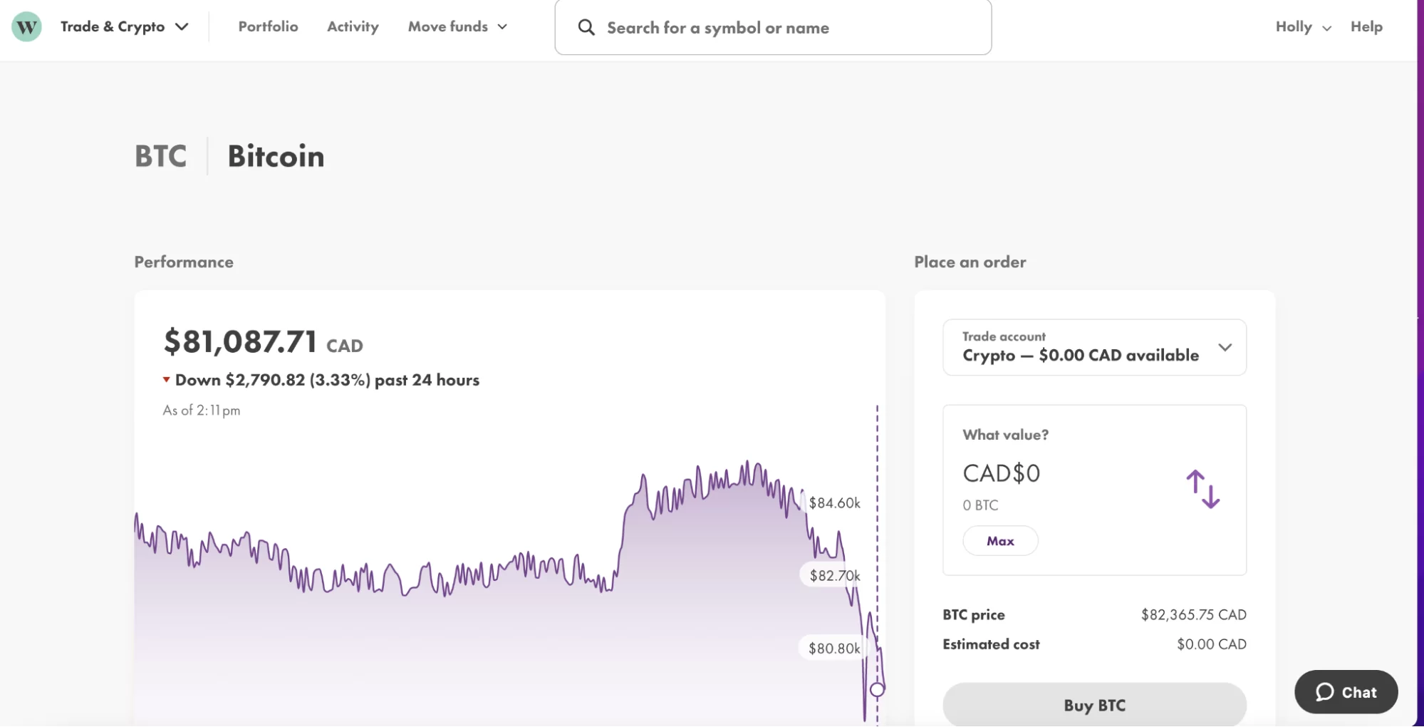1424x727 pixels.
Task: Click the $80.80k chart axis label
Action: click(x=834, y=649)
